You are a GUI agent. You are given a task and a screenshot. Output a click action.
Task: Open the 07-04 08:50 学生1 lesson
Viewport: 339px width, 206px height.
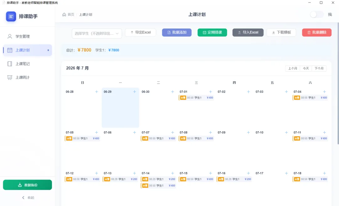coord(310,98)
